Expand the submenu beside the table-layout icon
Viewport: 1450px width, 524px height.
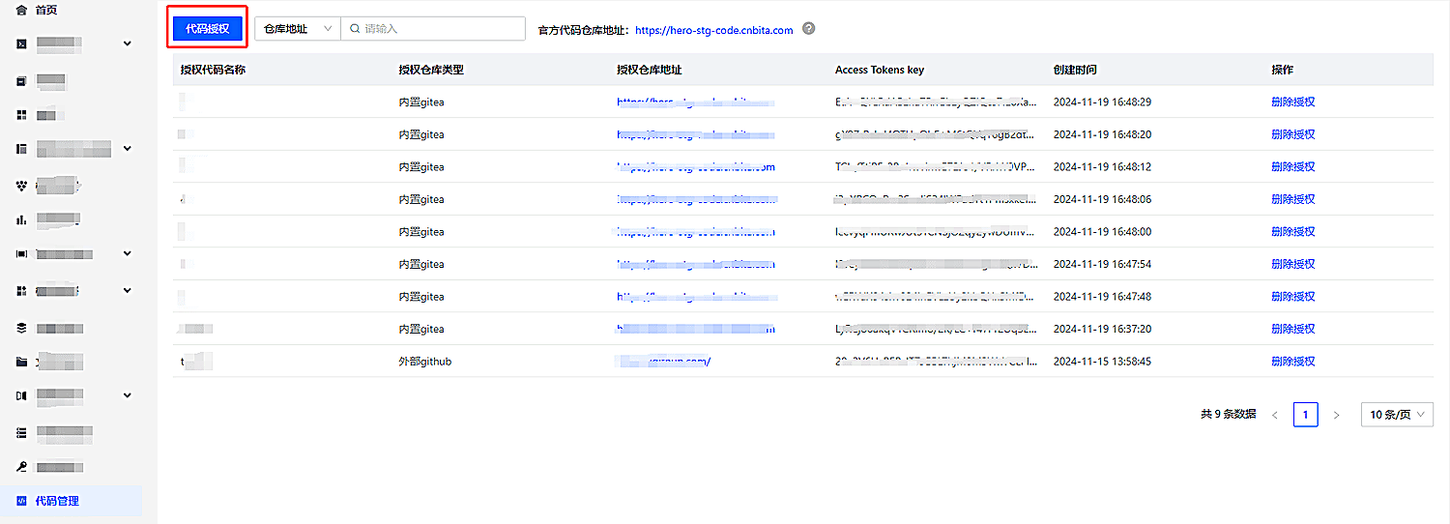point(127,149)
